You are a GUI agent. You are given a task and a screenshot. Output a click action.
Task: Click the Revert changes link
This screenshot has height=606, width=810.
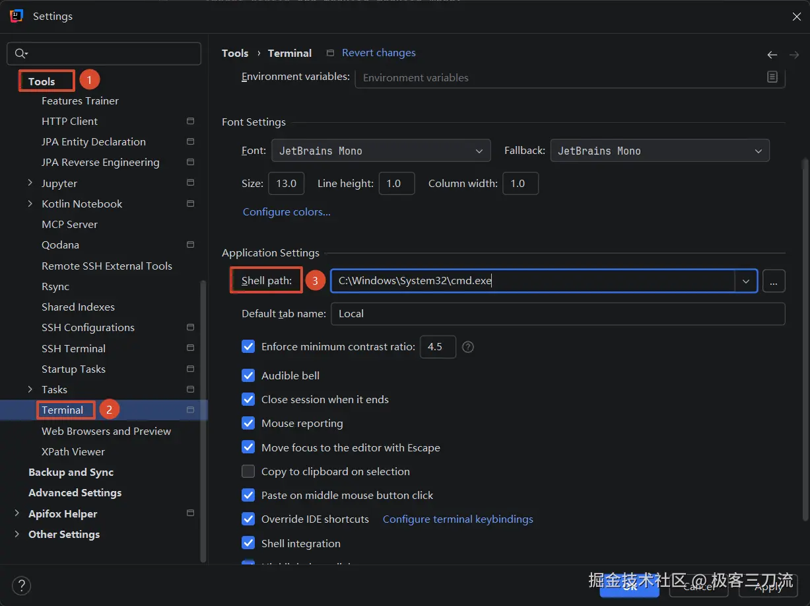(379, 53)
